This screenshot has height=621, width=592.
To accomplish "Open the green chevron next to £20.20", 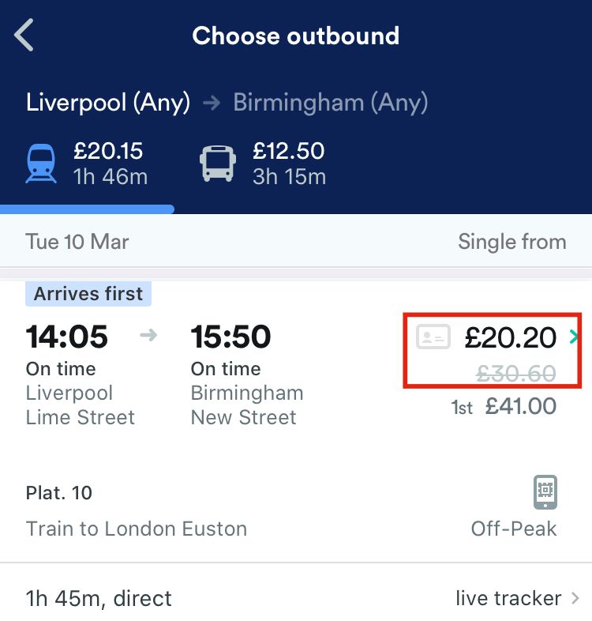I will pos(574,338).
